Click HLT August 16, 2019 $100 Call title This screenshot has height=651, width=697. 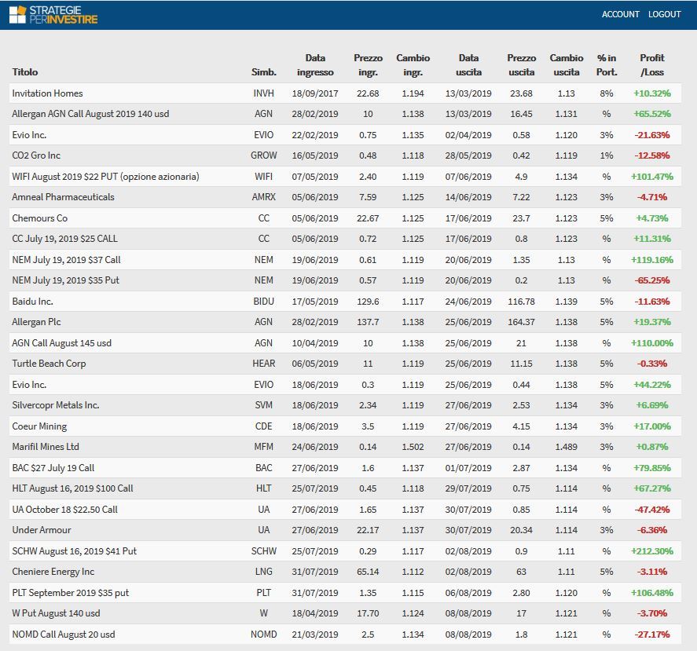(x=72, y=488)
